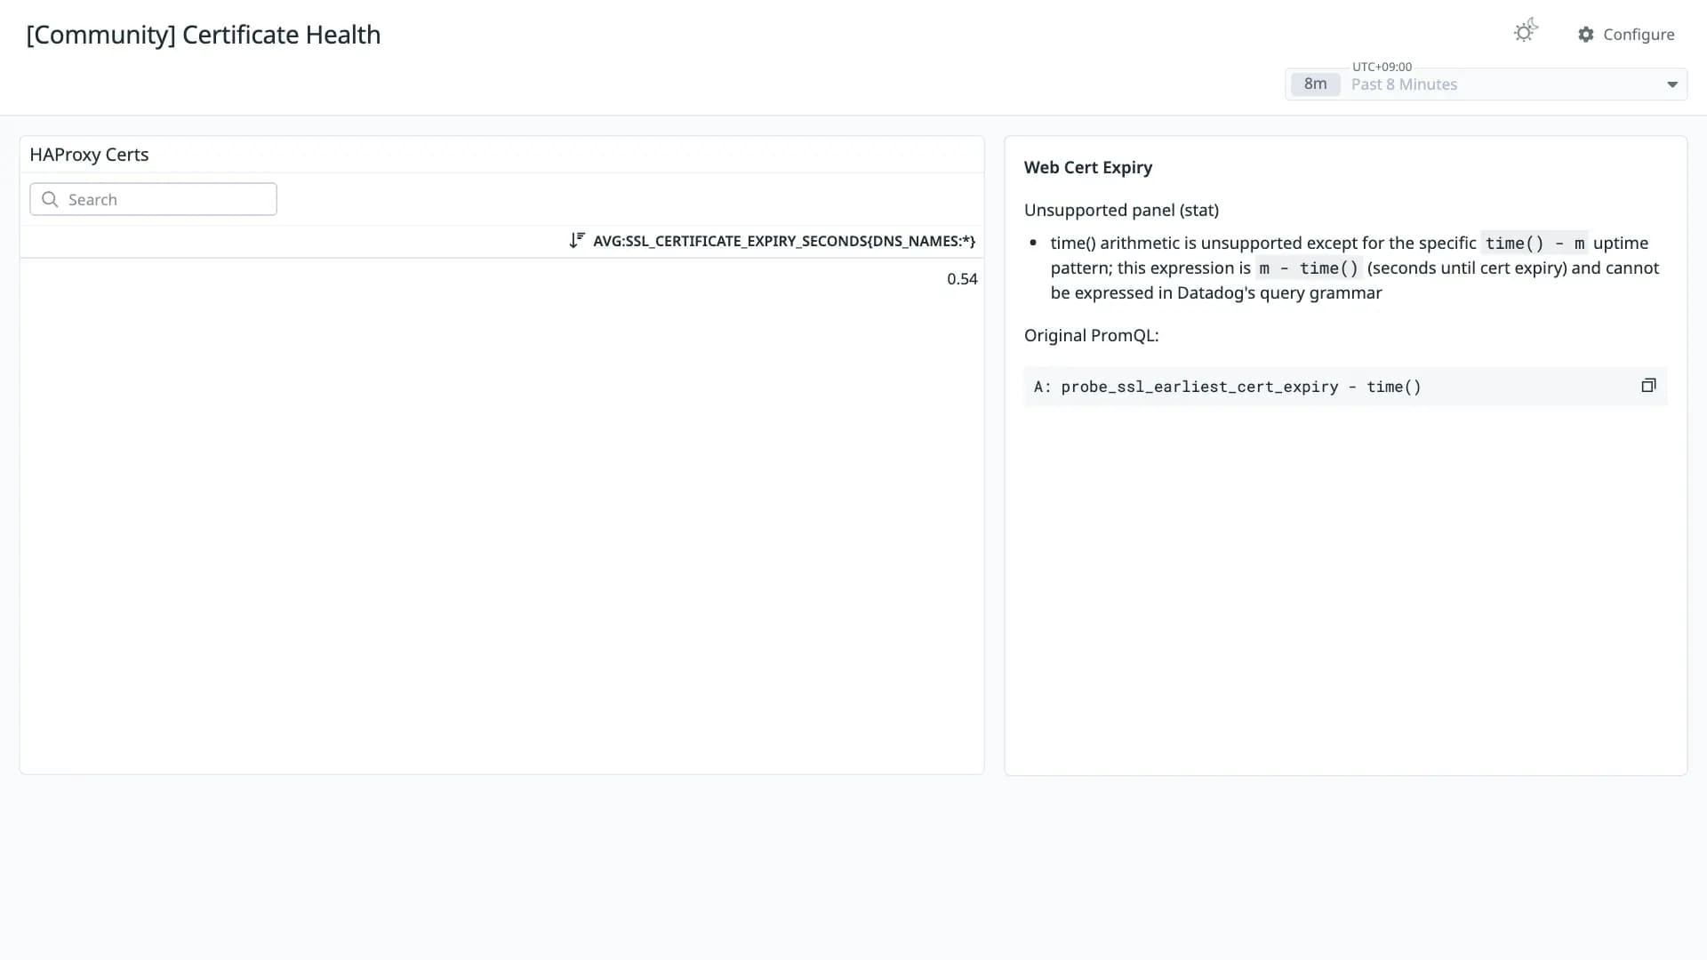Click the Configure gear icon
Viewport: 1707px width, 960px height.
tap(1586, 35)
